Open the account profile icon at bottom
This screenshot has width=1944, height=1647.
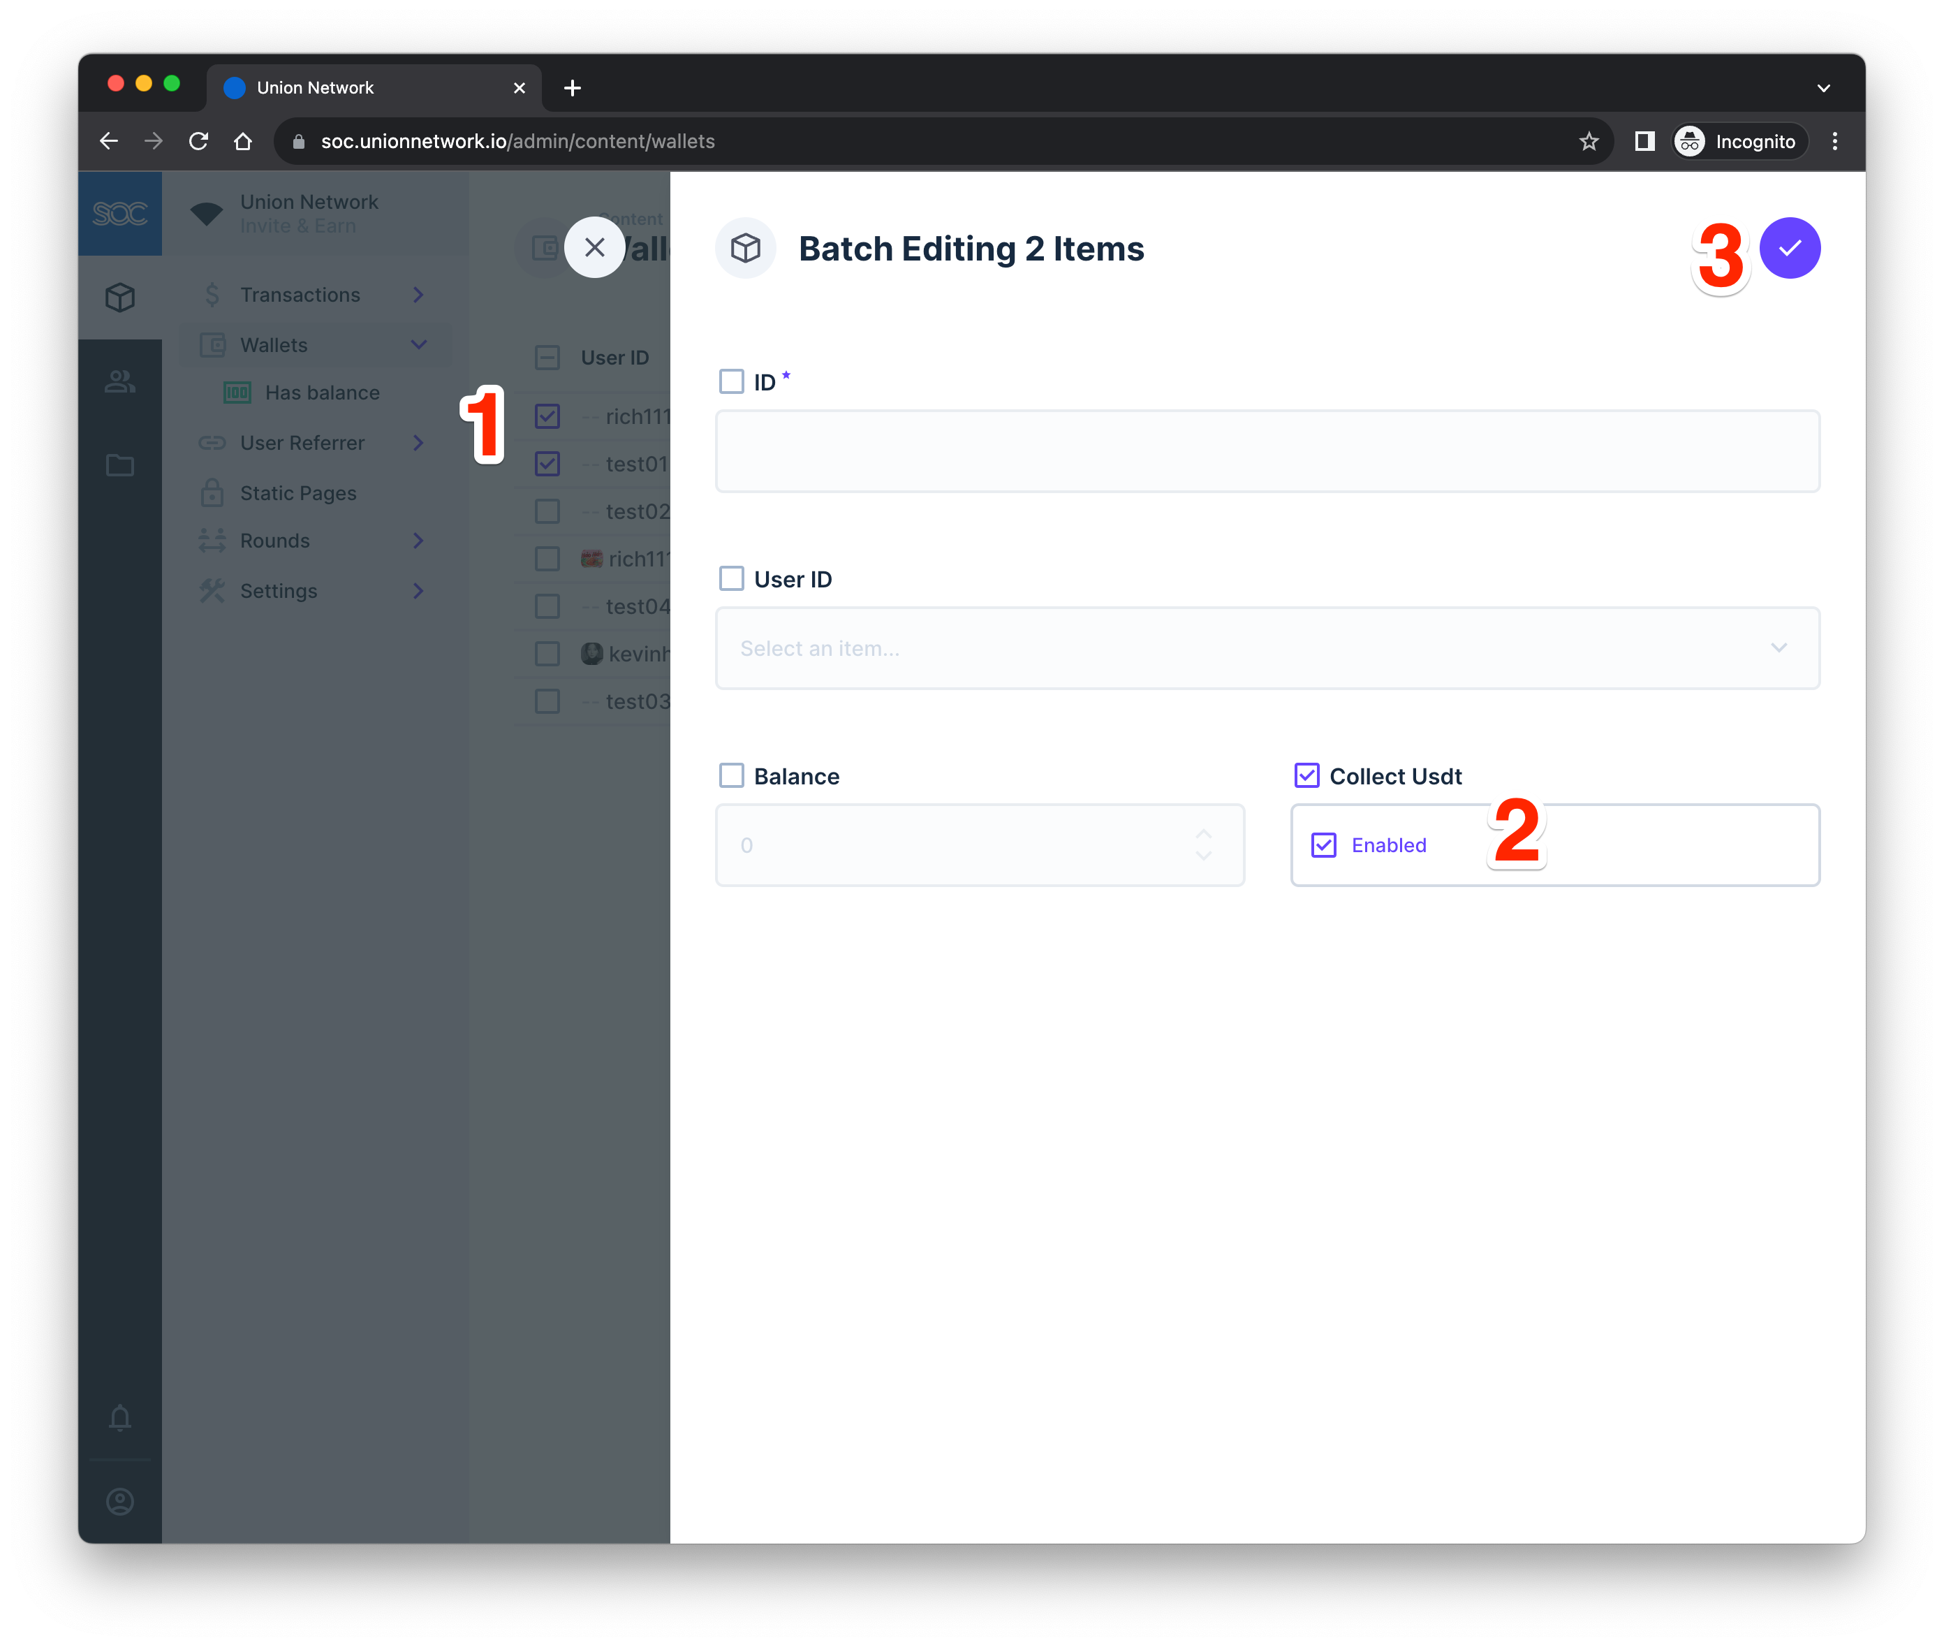[119, 1502]
